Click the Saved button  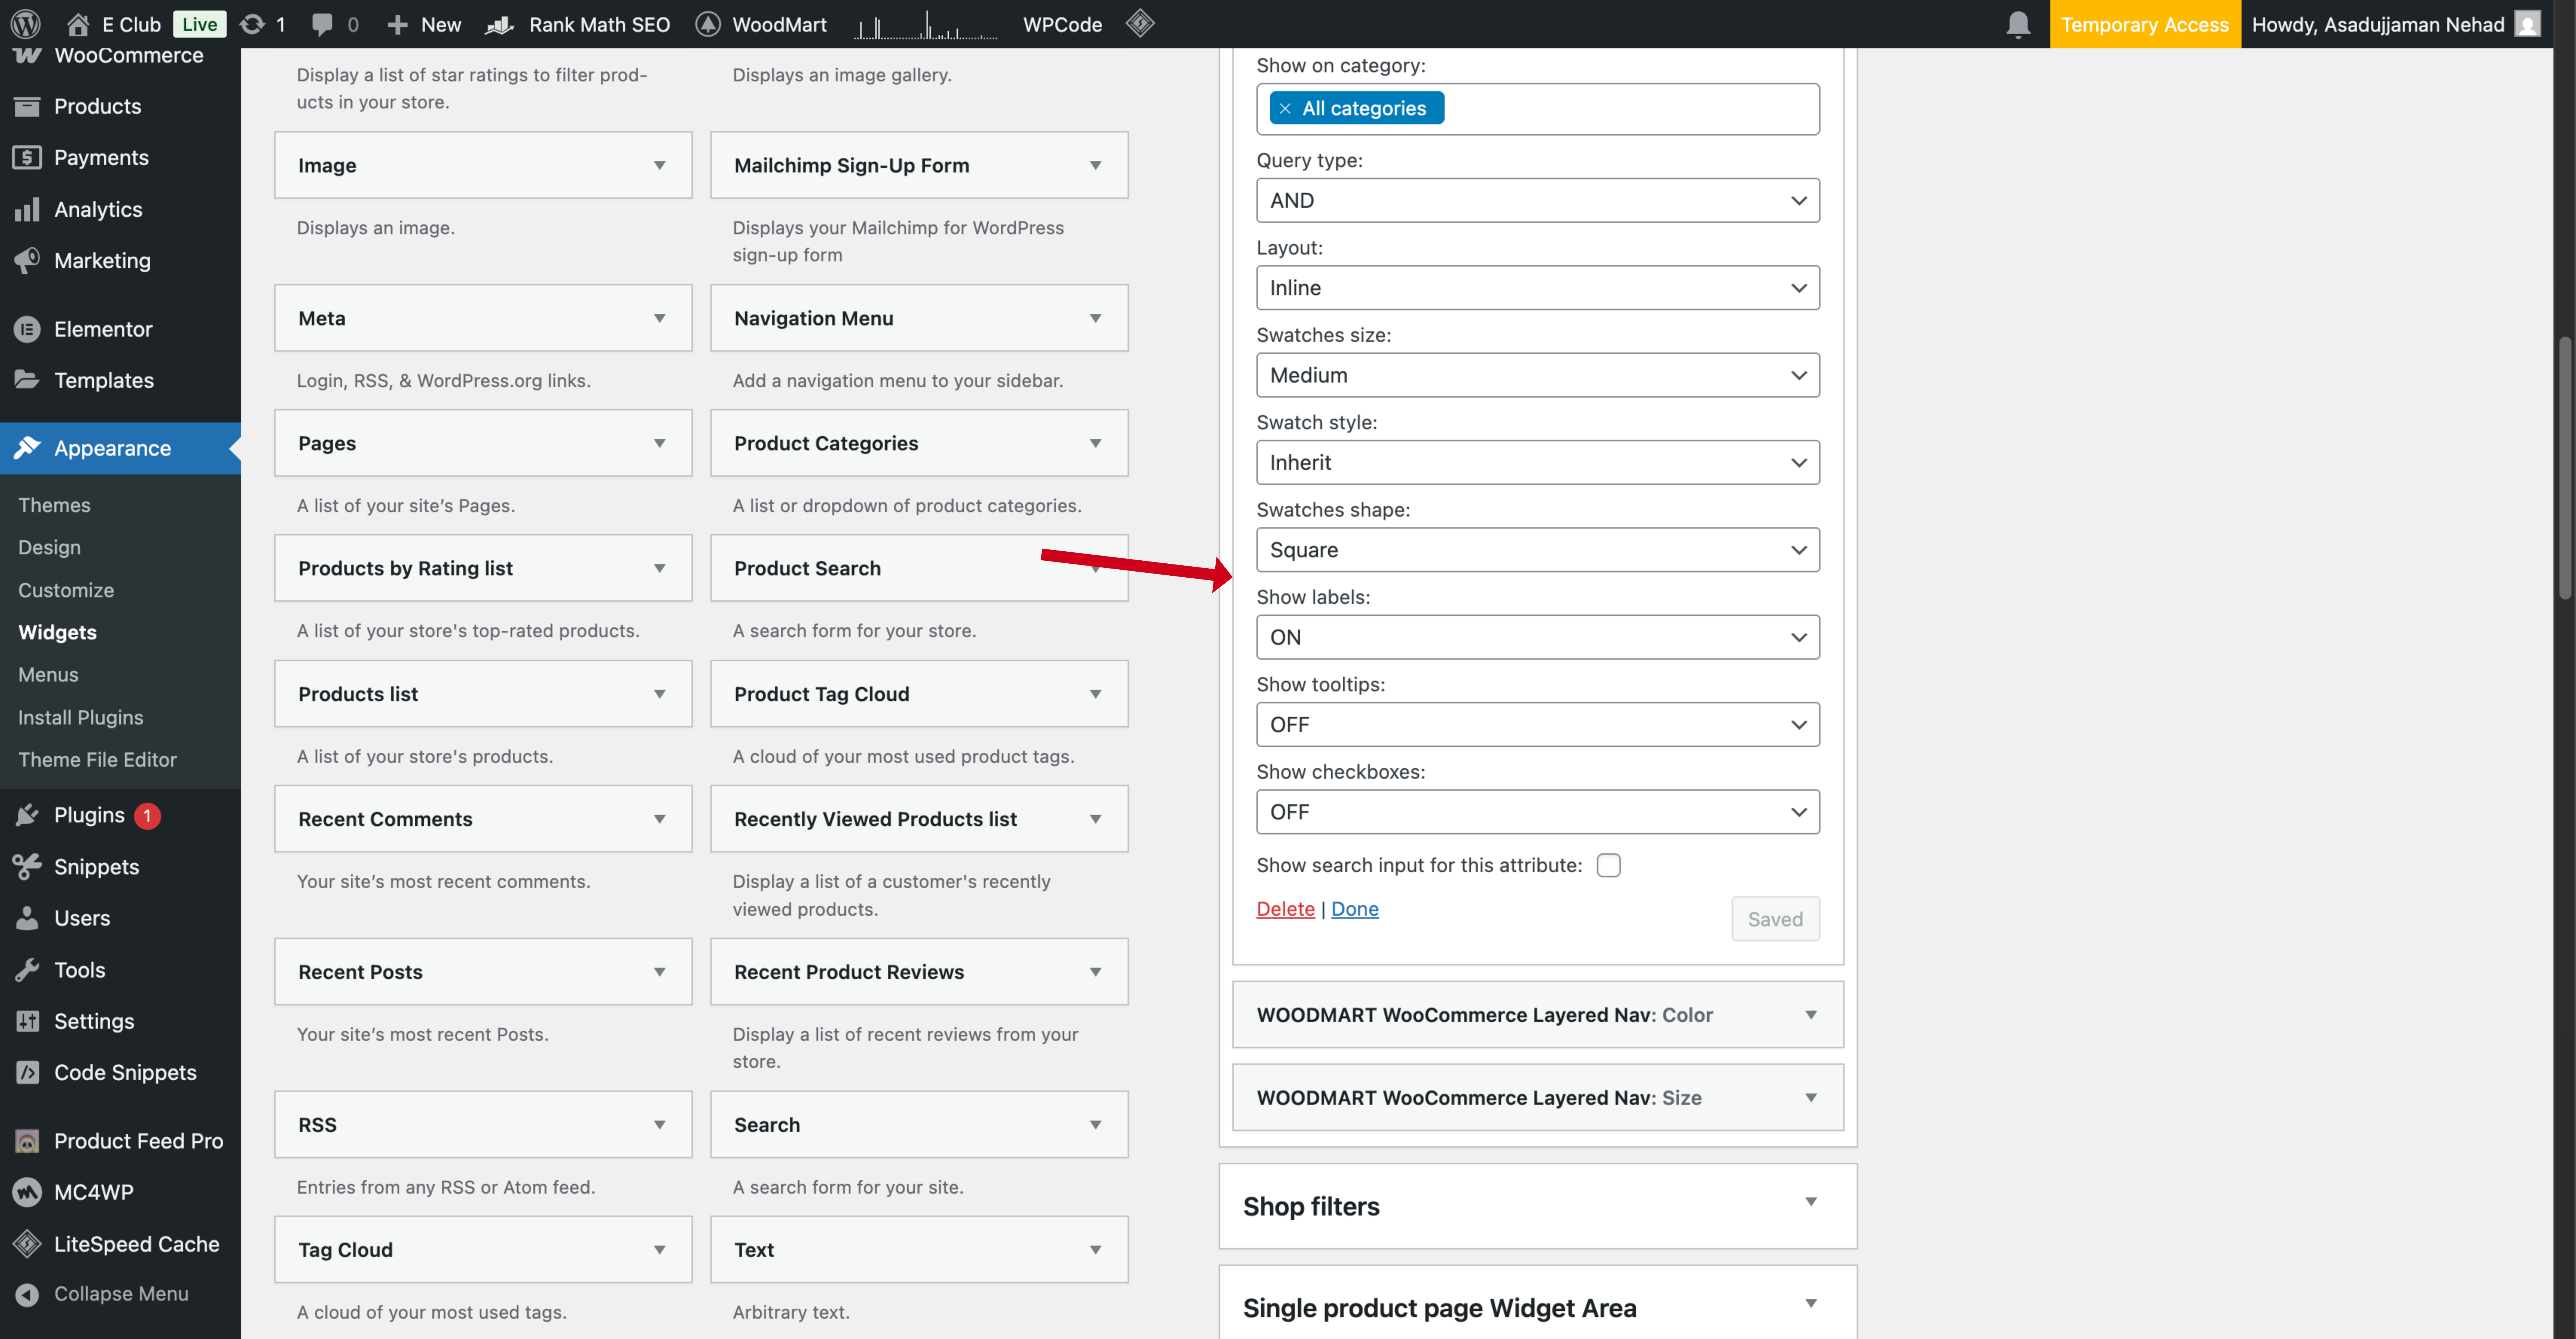coord(1775,919)
